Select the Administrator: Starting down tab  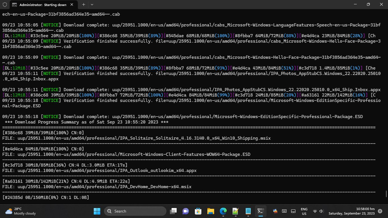click(x=43, y=5)
